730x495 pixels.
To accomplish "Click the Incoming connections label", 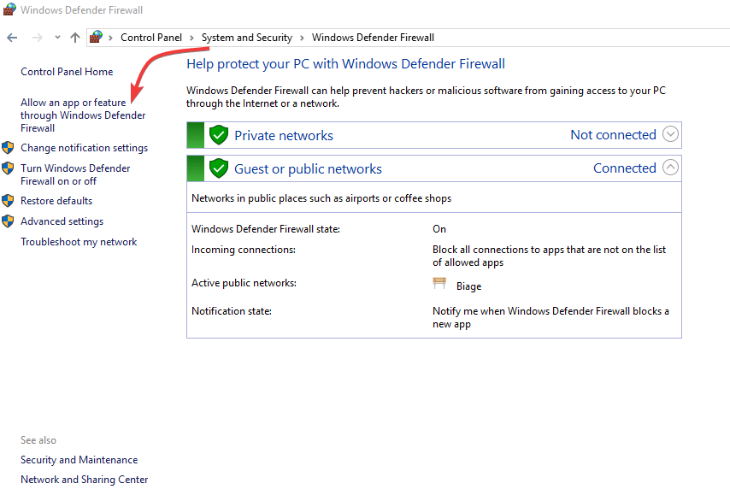I will click(x=244, y=250).
